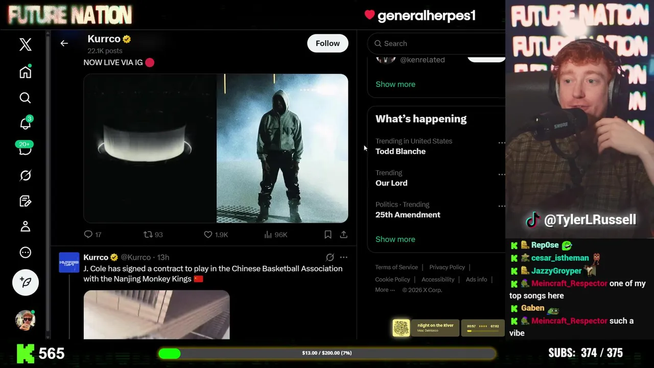Open Notifications bell with 3 badge
The image size is (654, 368).
25,123
